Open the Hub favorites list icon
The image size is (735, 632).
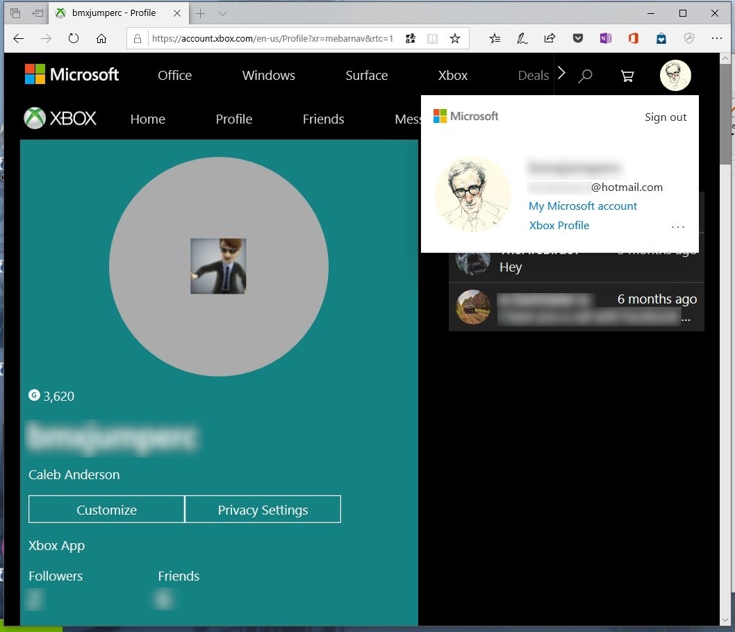[495, 38]
